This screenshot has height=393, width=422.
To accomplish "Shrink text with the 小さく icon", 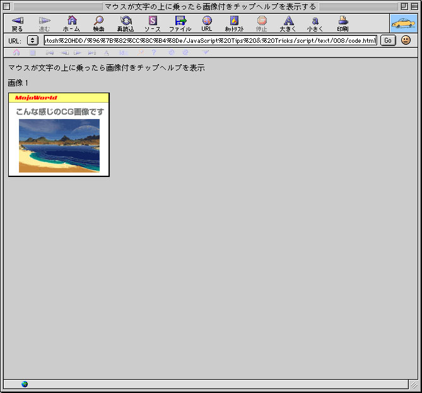I will tap(315, 24).
